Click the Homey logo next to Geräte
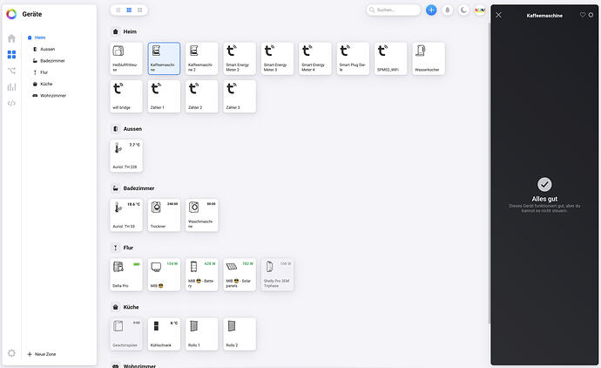The width and height of the screenshot is (601, 368). [11, 14]
